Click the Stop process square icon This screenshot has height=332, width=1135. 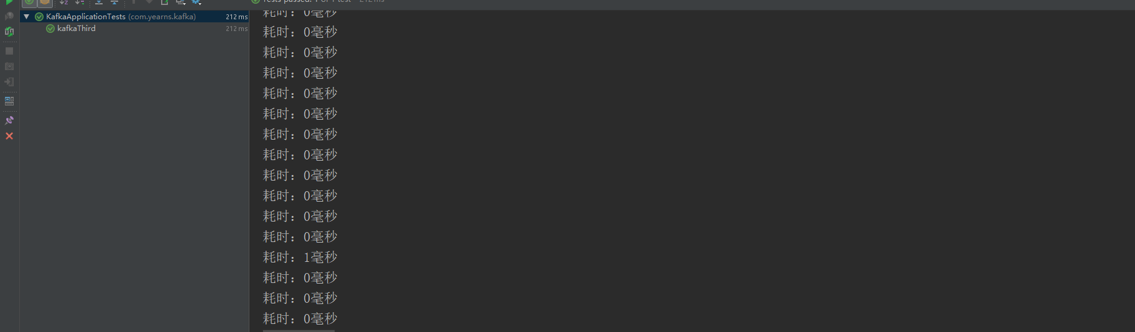pyautogui.click(x=9, y=51)
